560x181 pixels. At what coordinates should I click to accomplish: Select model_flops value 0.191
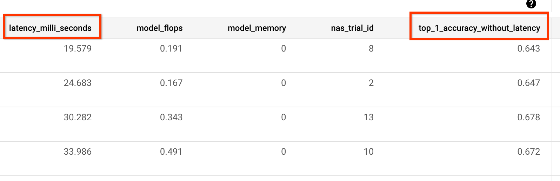[171, 48]
